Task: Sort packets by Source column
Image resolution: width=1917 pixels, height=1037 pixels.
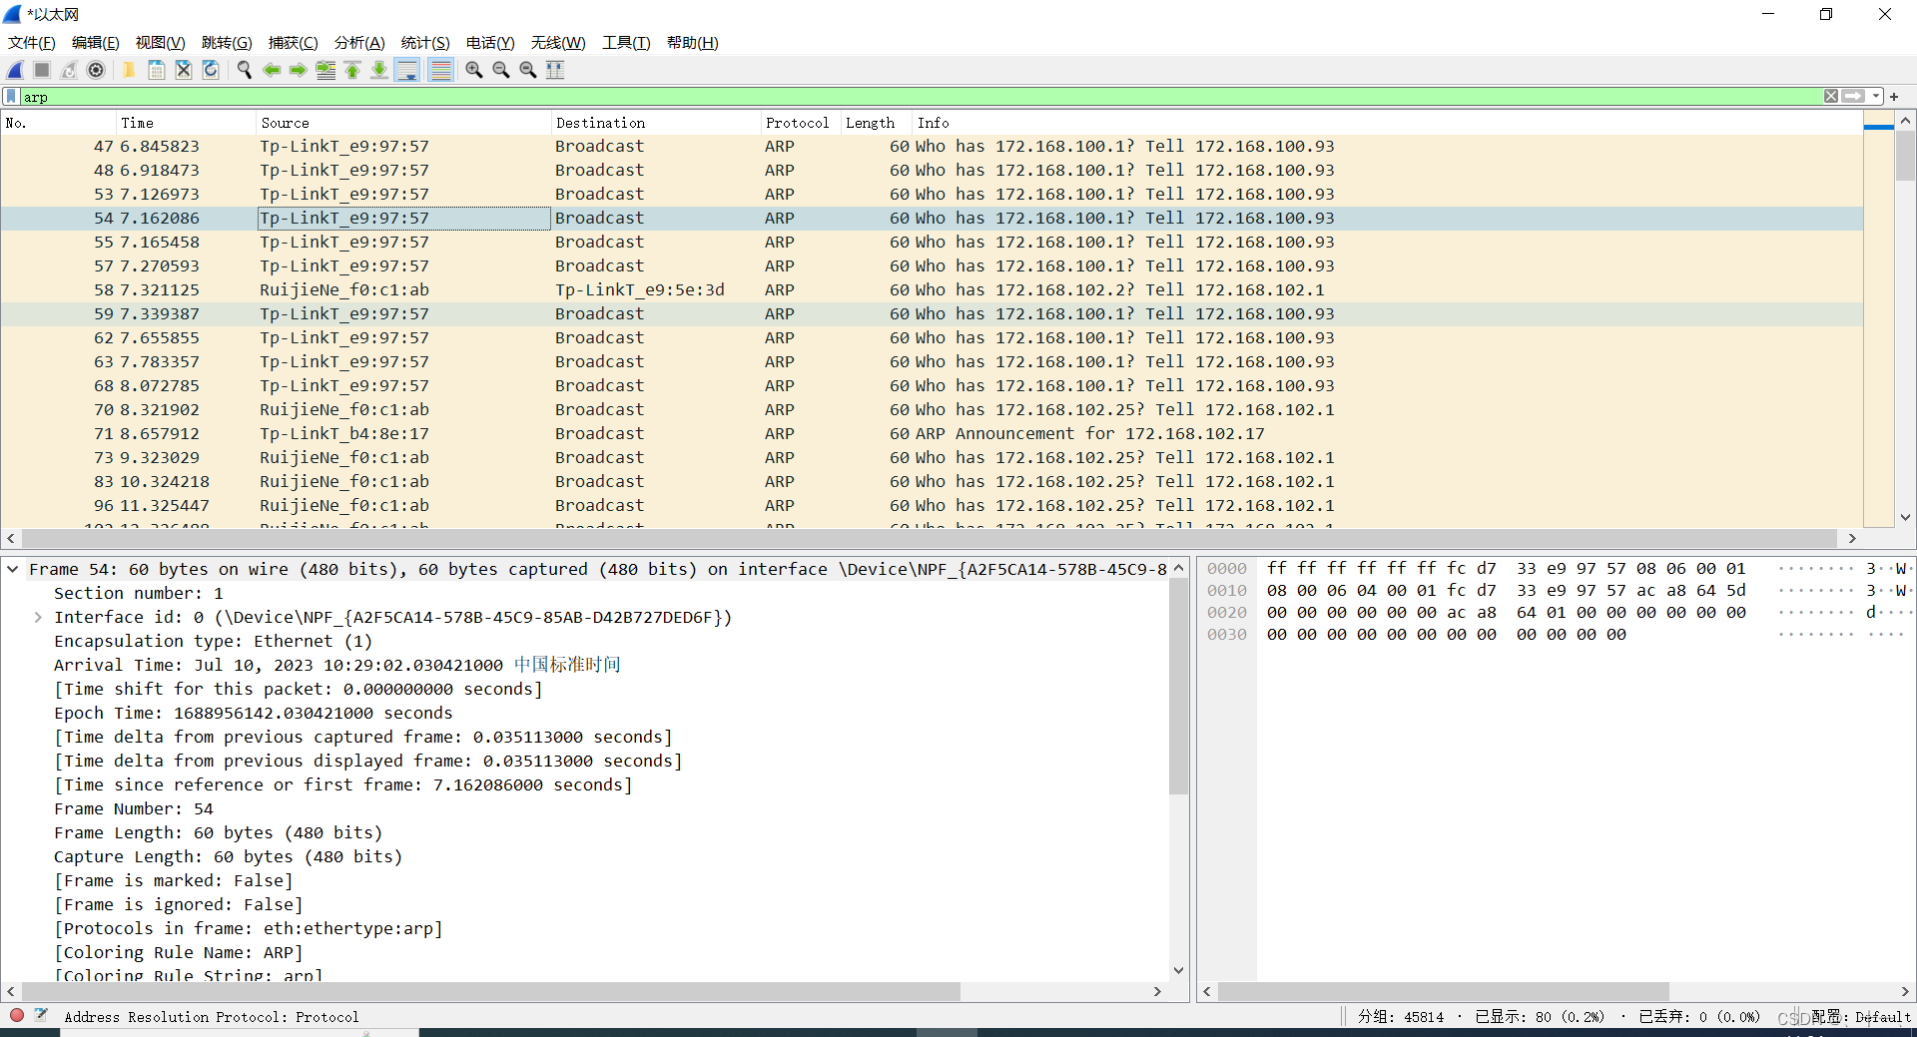Action: (403, 123)
